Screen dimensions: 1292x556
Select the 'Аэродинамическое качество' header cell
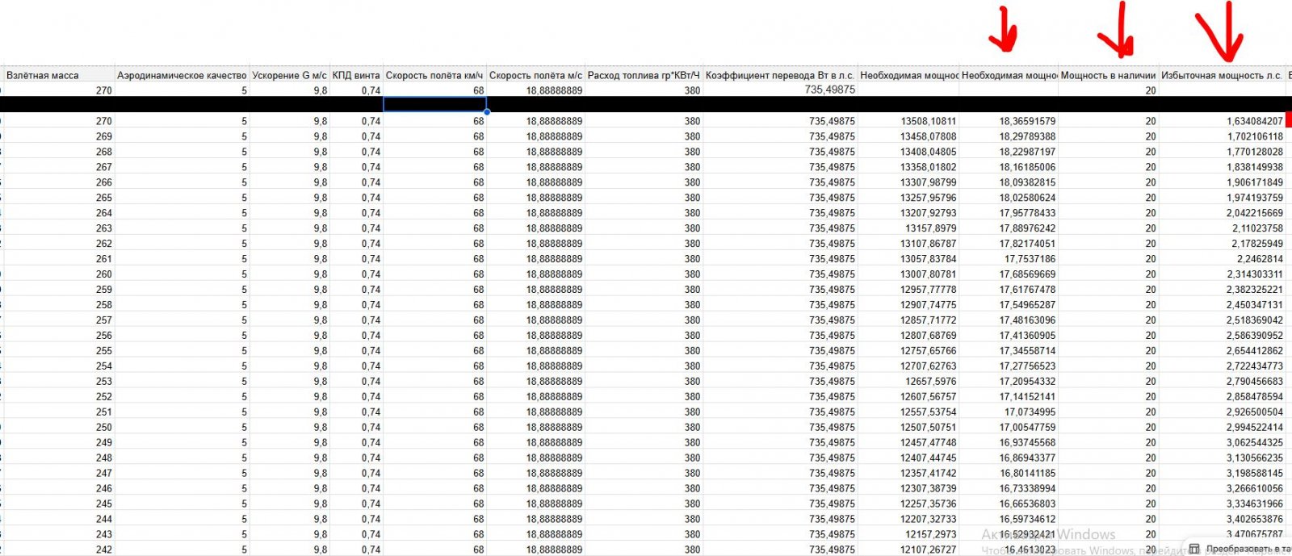click(182, 75)
